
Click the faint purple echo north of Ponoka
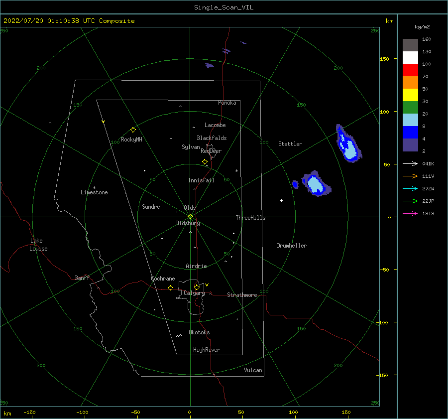[210, 65]
